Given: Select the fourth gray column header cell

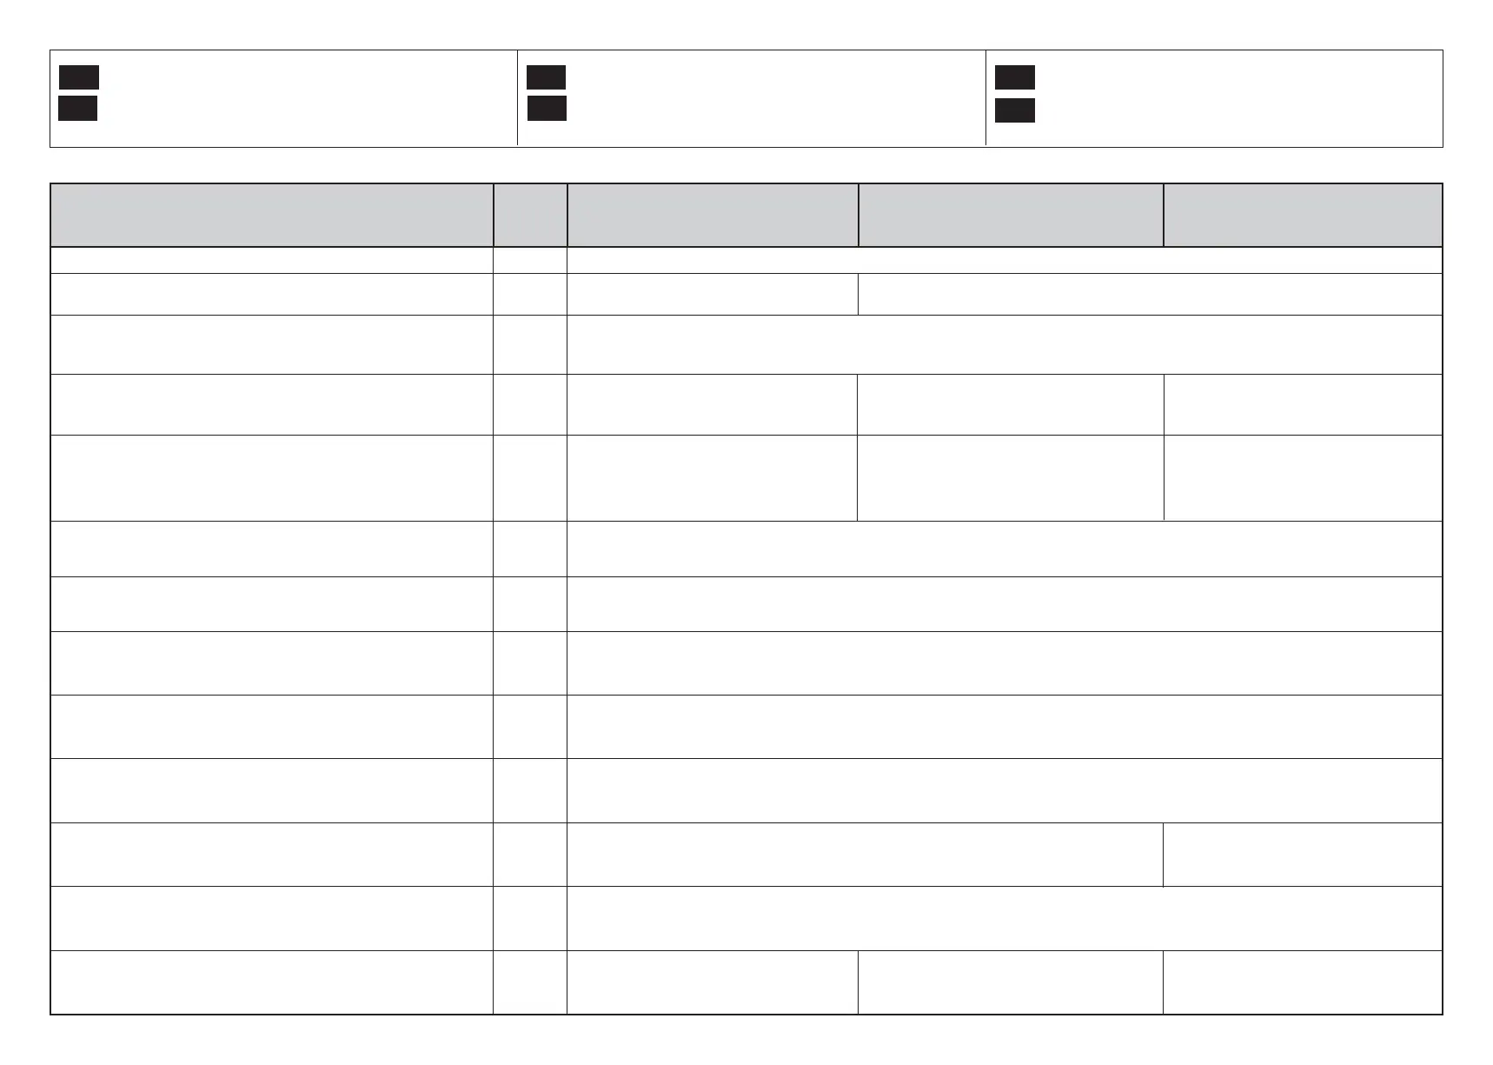Looking at the screenshot, I should point(1011,215).
